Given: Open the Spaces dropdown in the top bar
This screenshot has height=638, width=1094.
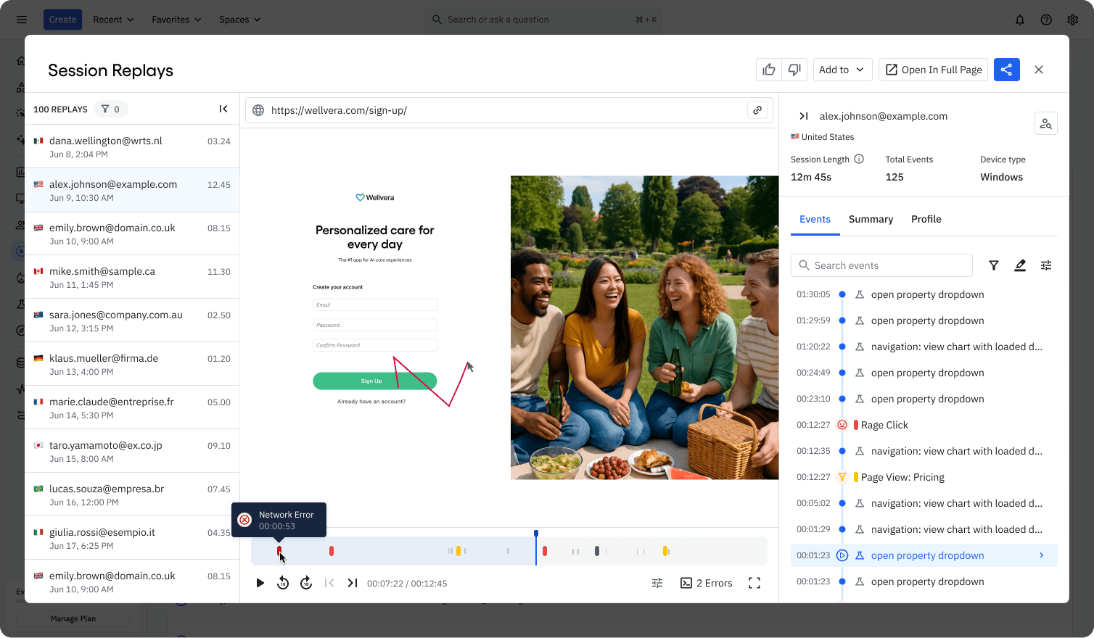Looking at the screenshot, I should [x=239, y=20].
